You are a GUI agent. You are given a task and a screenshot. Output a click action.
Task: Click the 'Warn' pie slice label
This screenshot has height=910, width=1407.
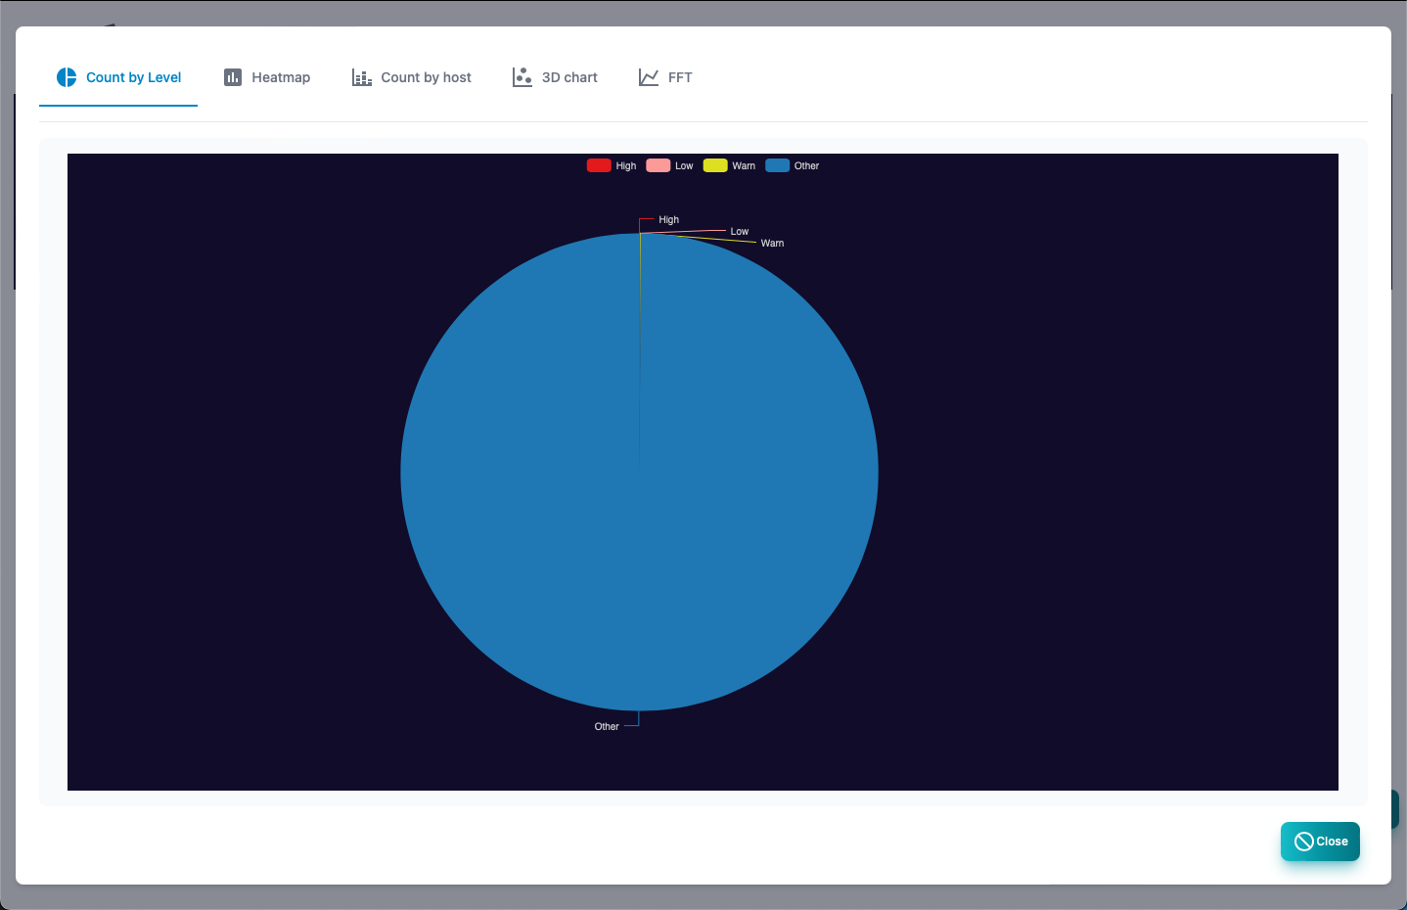click(x=772, y=244)
